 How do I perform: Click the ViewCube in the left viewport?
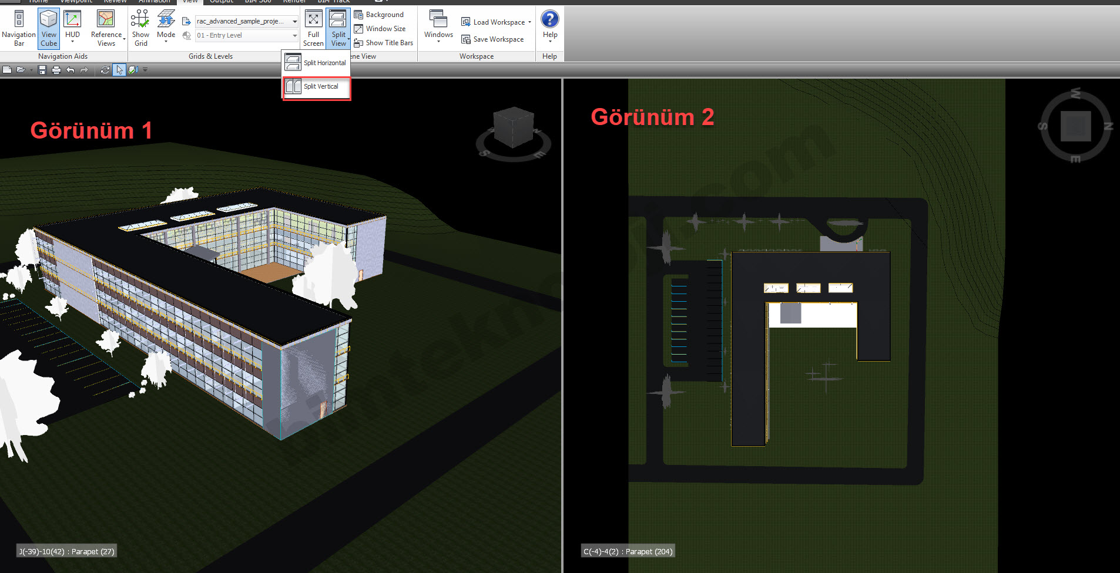click(513, 128)
